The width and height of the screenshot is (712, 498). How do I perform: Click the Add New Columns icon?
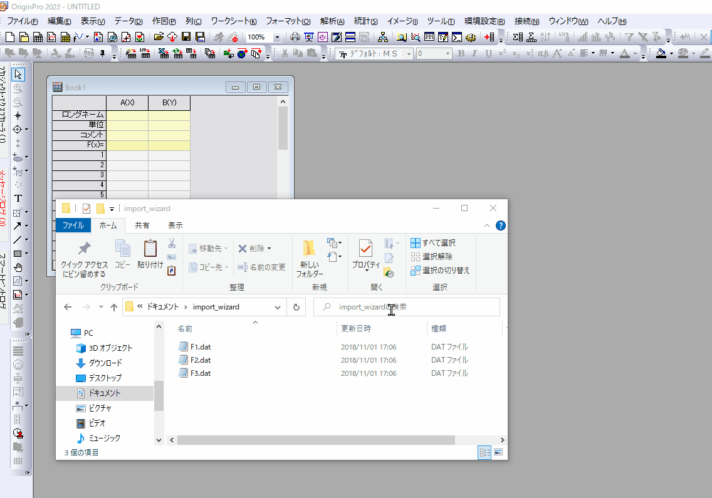pos(490,37)
